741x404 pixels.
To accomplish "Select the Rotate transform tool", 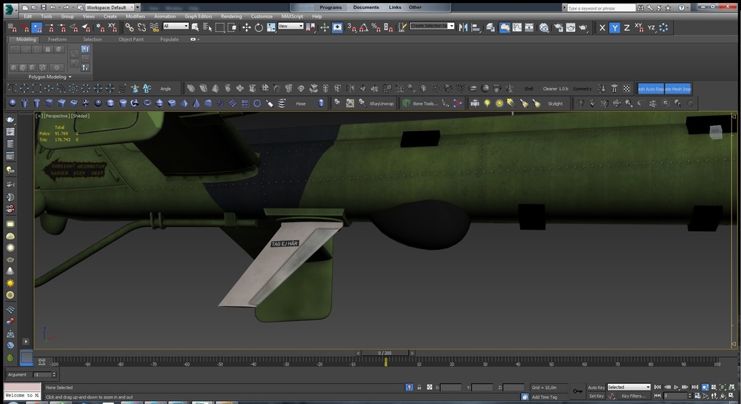I will click(x=259, y=27).
